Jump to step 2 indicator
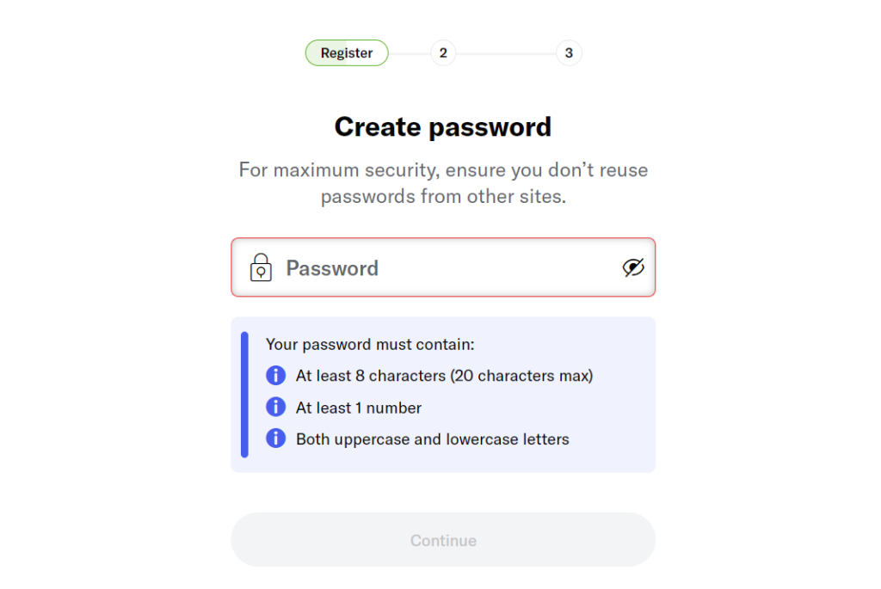This screenshot has width=881, height=589. [x=443, y=53]
